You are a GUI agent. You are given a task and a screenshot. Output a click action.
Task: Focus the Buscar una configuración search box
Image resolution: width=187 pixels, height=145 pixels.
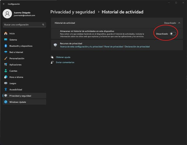(22, 25)
